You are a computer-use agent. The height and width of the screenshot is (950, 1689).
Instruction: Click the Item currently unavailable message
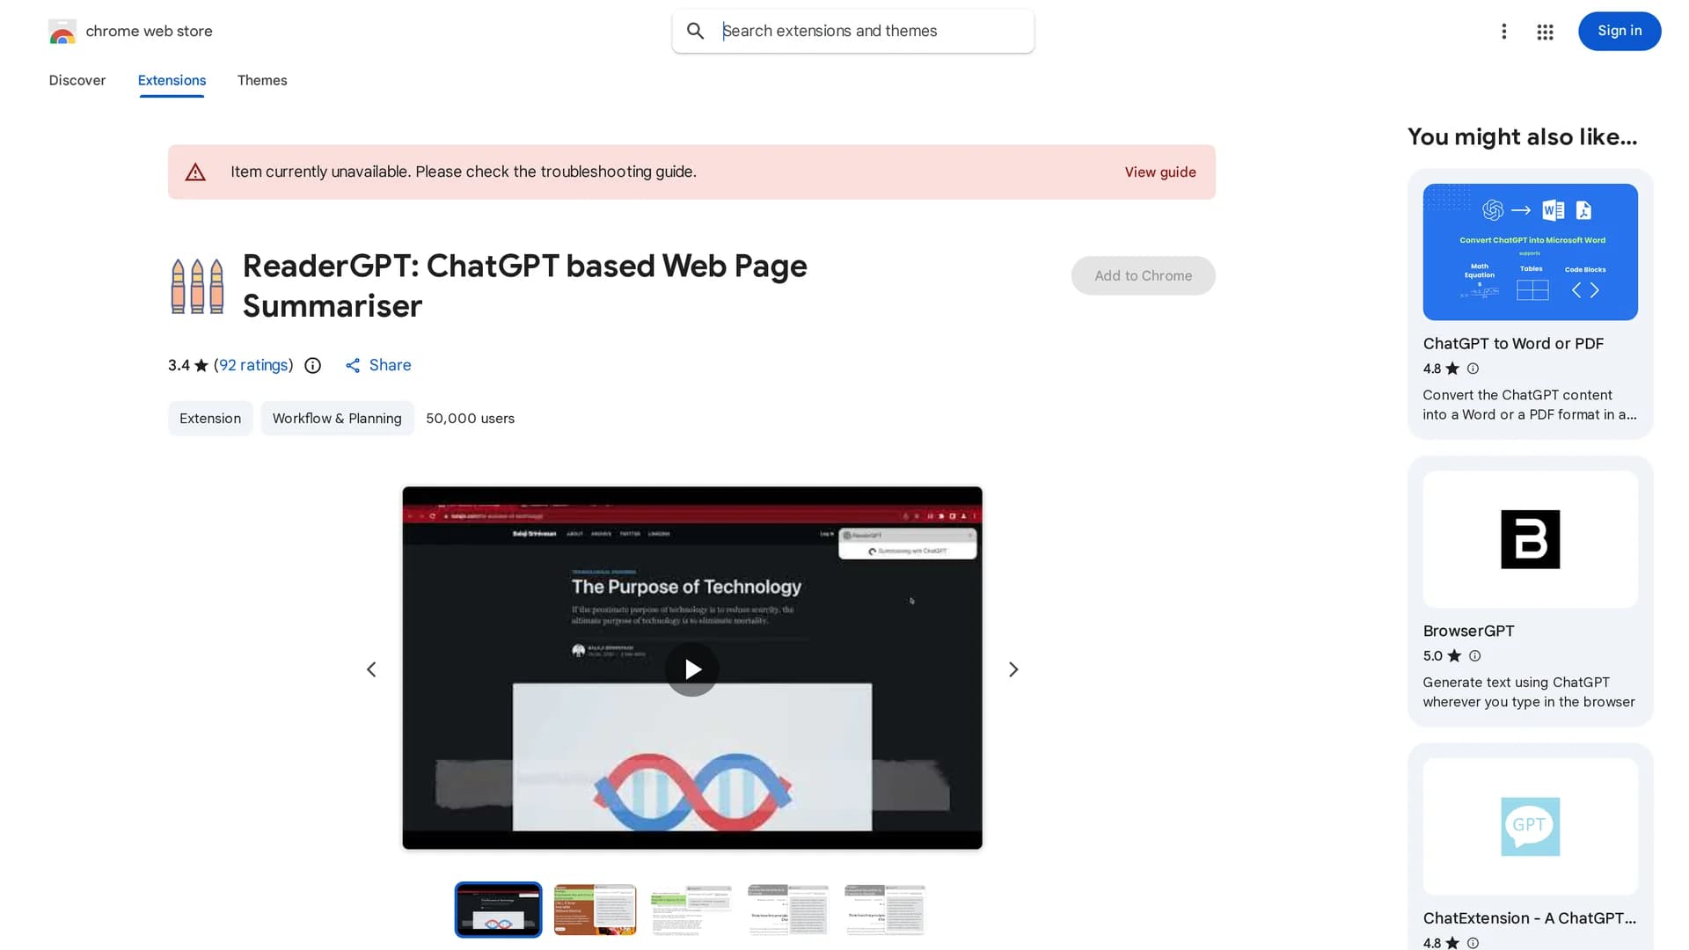point(464,172)
